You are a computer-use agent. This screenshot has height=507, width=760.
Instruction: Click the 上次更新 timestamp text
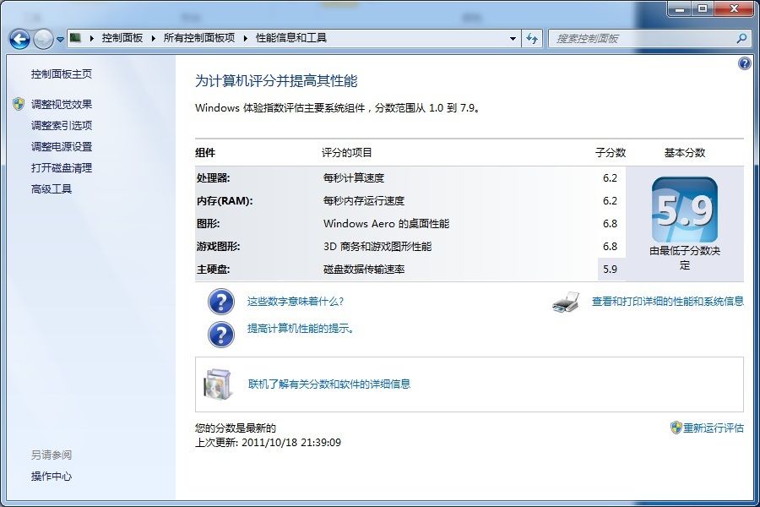tap(268, 443)
